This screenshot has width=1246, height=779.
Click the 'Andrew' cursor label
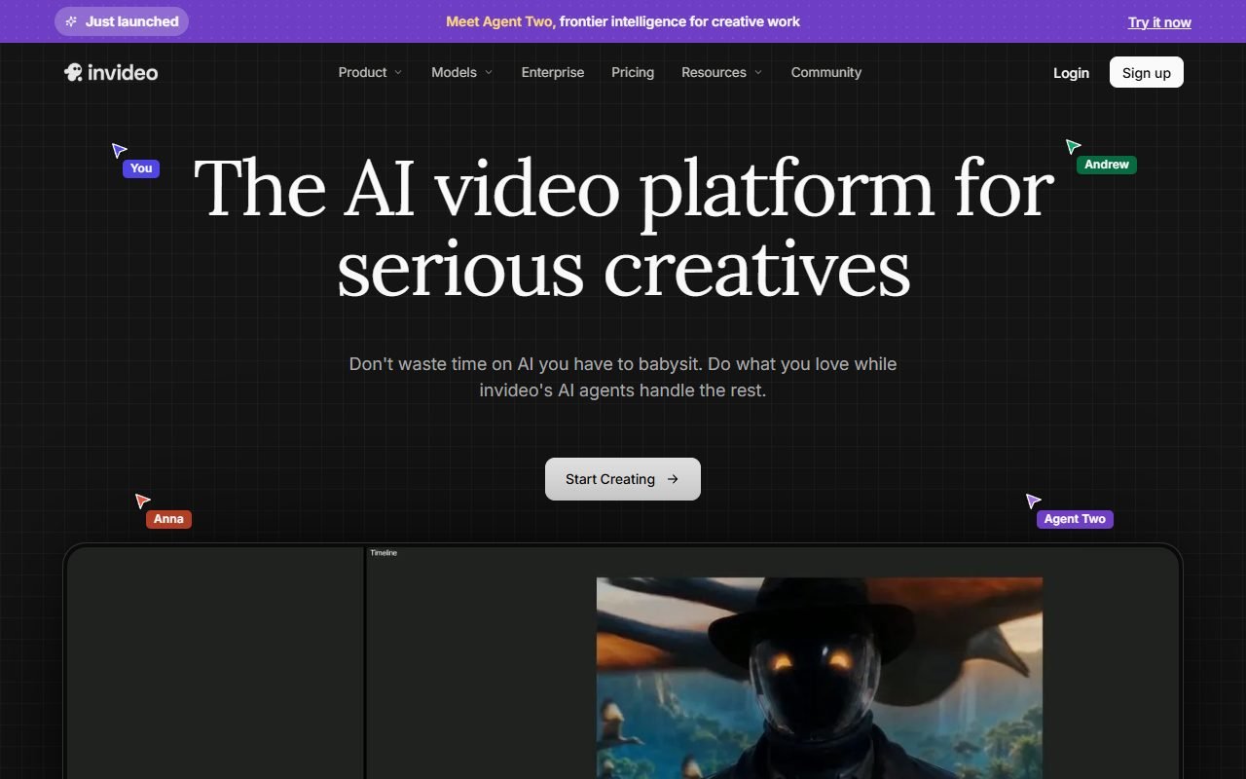tap(1107, 165)
